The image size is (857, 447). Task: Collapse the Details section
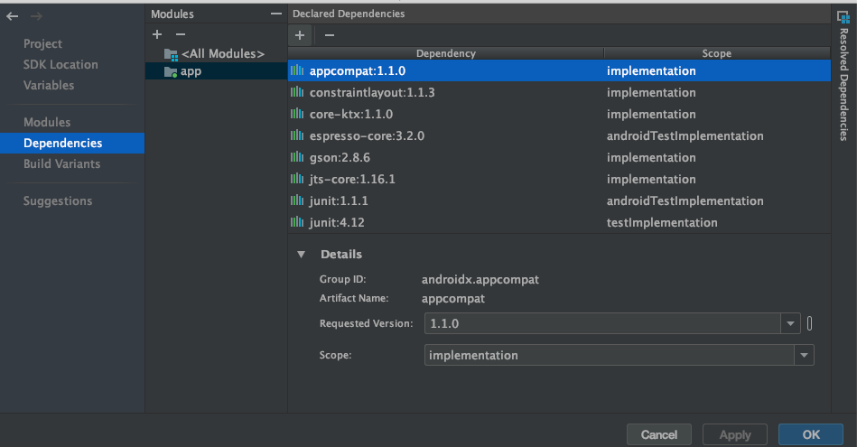pyautogui.click(x=301, y=255)
